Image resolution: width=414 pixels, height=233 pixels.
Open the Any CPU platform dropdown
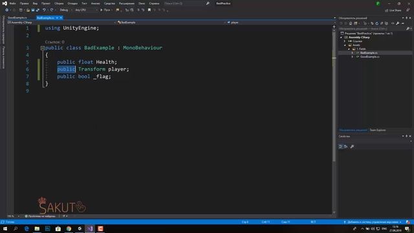pyautogui.click(x=86, y=10)
